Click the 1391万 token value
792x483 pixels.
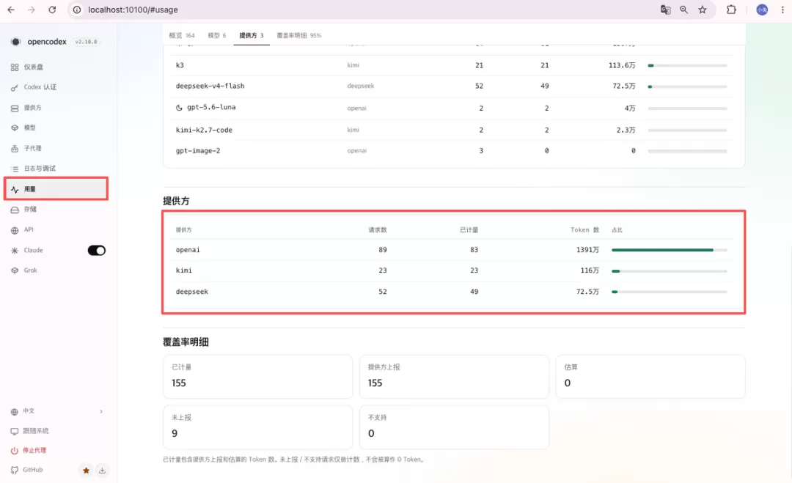pos(587,250)
